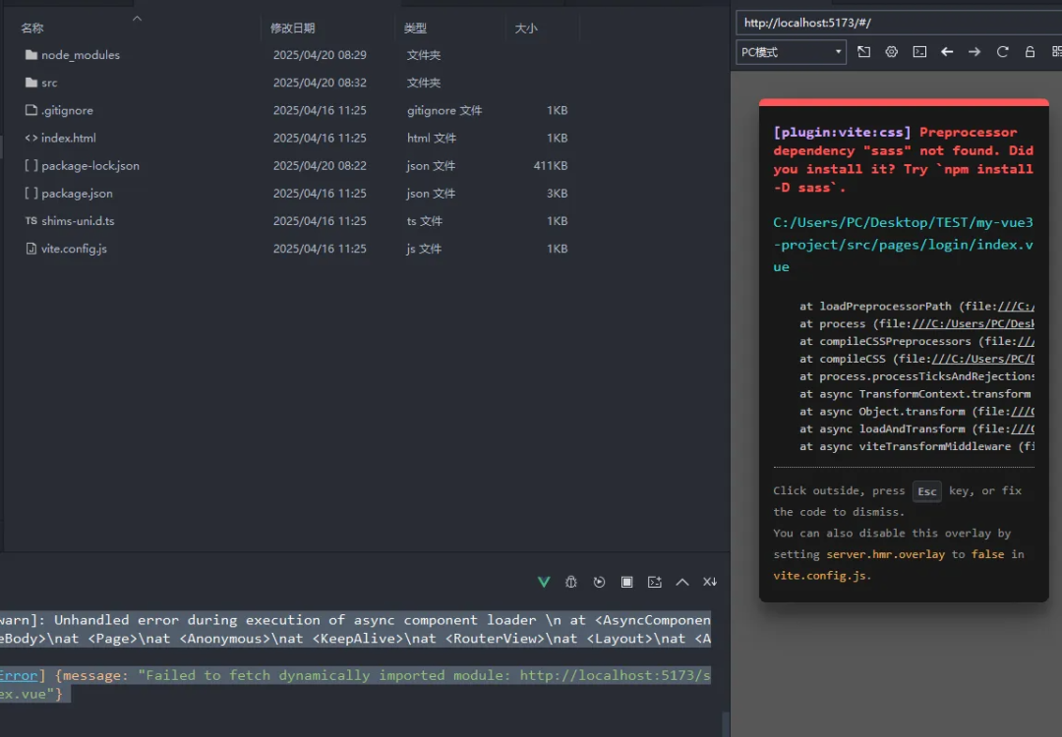
Task: Stop the running process with stop icon
Action: 626,582
